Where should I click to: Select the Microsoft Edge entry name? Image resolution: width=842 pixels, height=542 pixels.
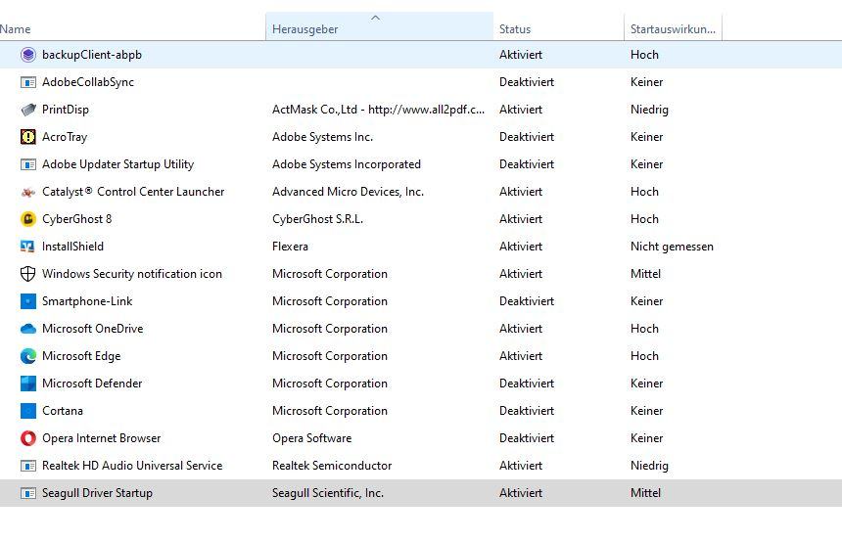(x=81, y=356)
